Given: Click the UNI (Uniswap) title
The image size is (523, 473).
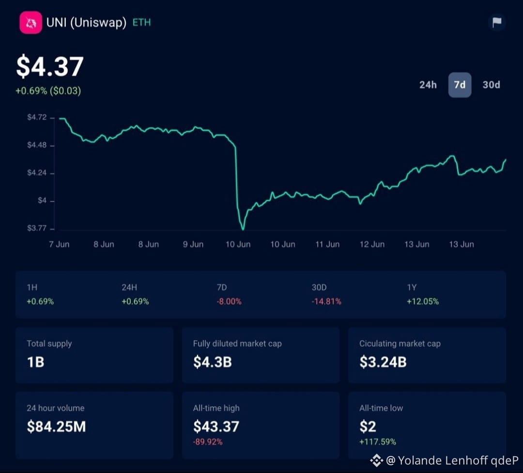Looking at the screenshot, I should [86, 23].
